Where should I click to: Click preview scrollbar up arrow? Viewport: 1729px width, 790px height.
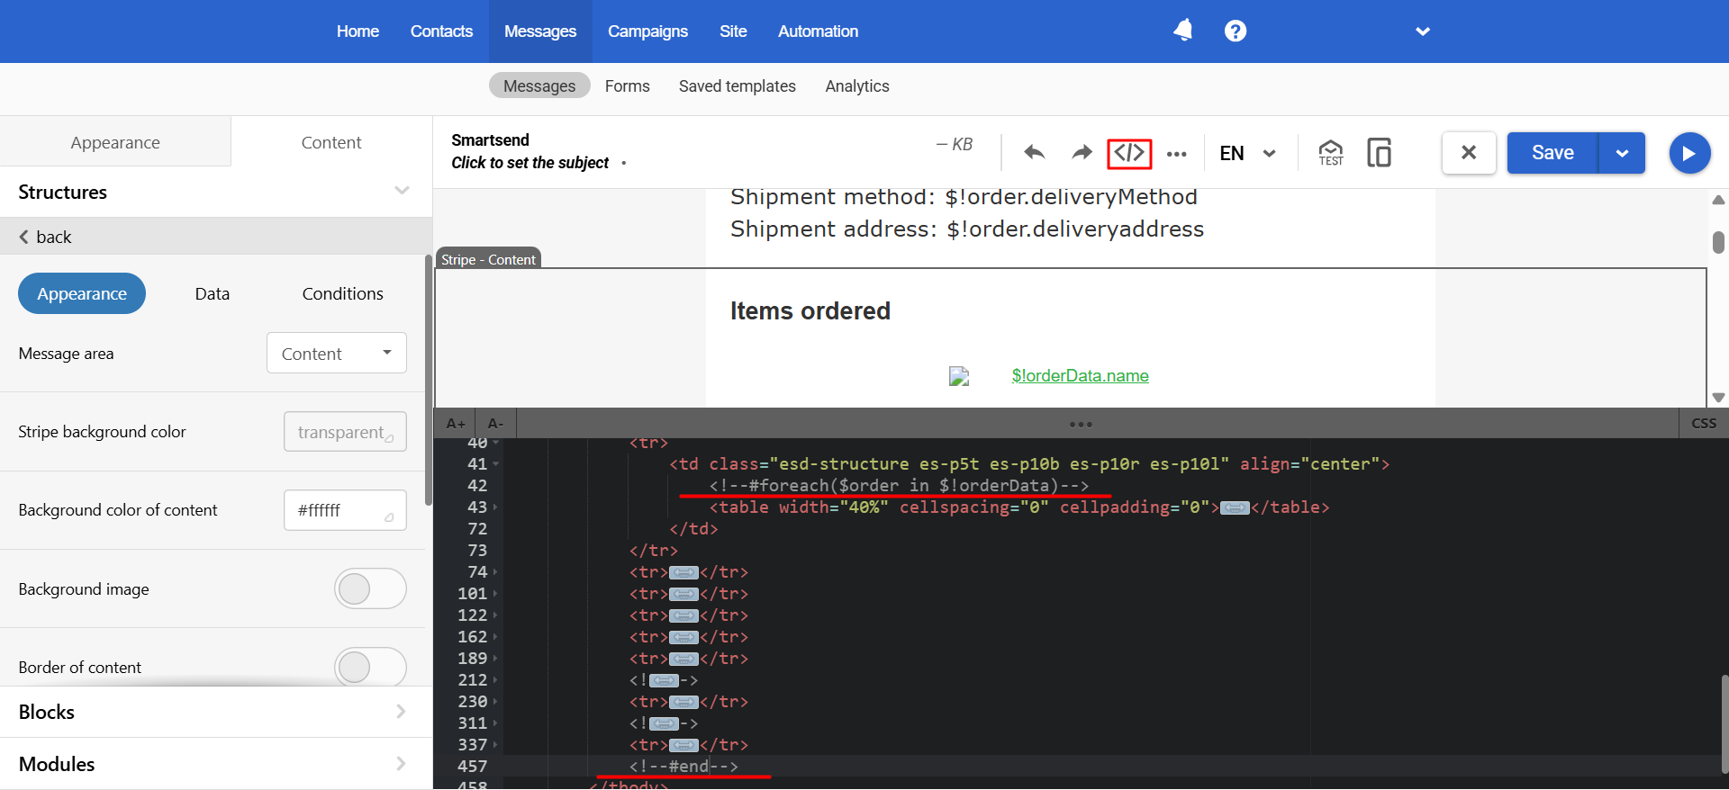click(1718, 200)
